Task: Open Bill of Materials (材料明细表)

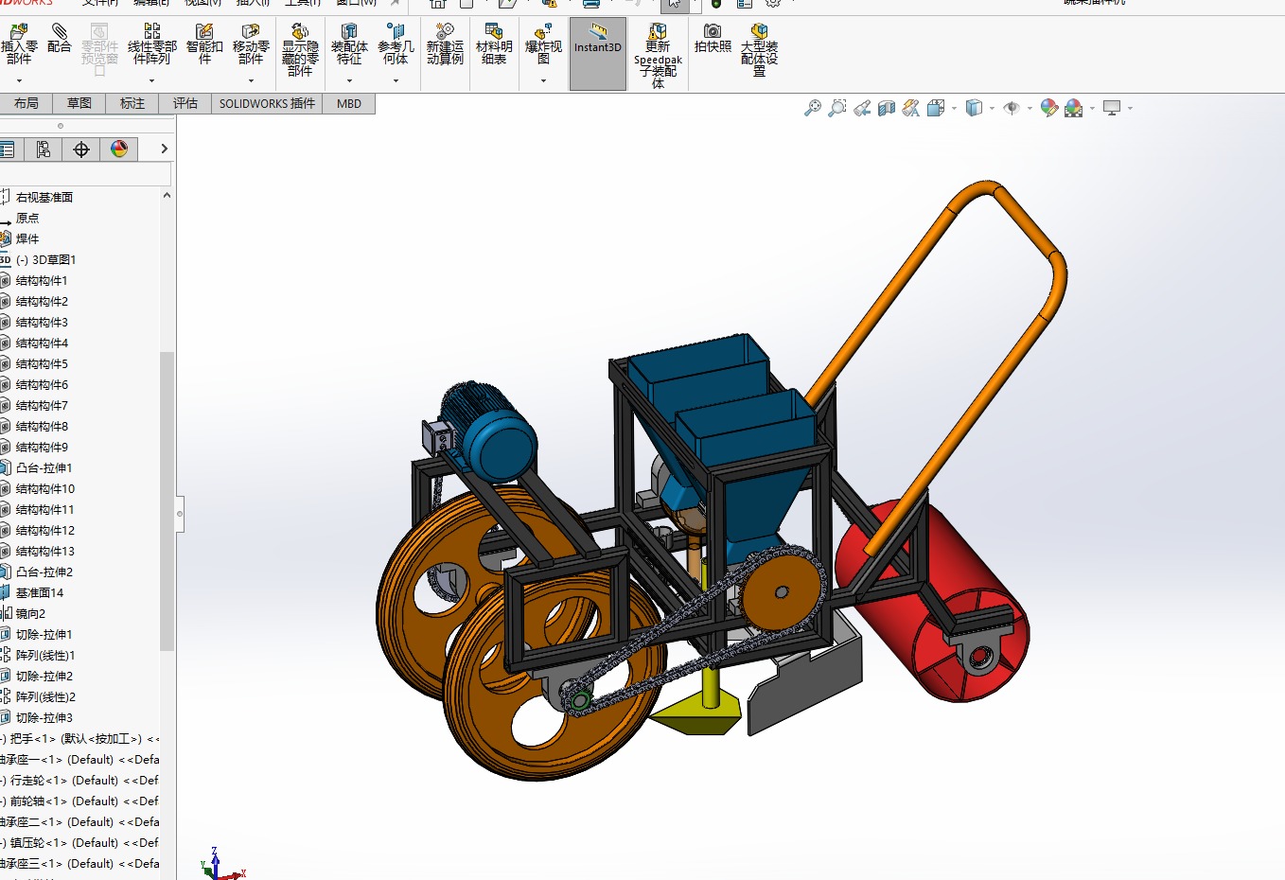Action: tap(494, 45)
